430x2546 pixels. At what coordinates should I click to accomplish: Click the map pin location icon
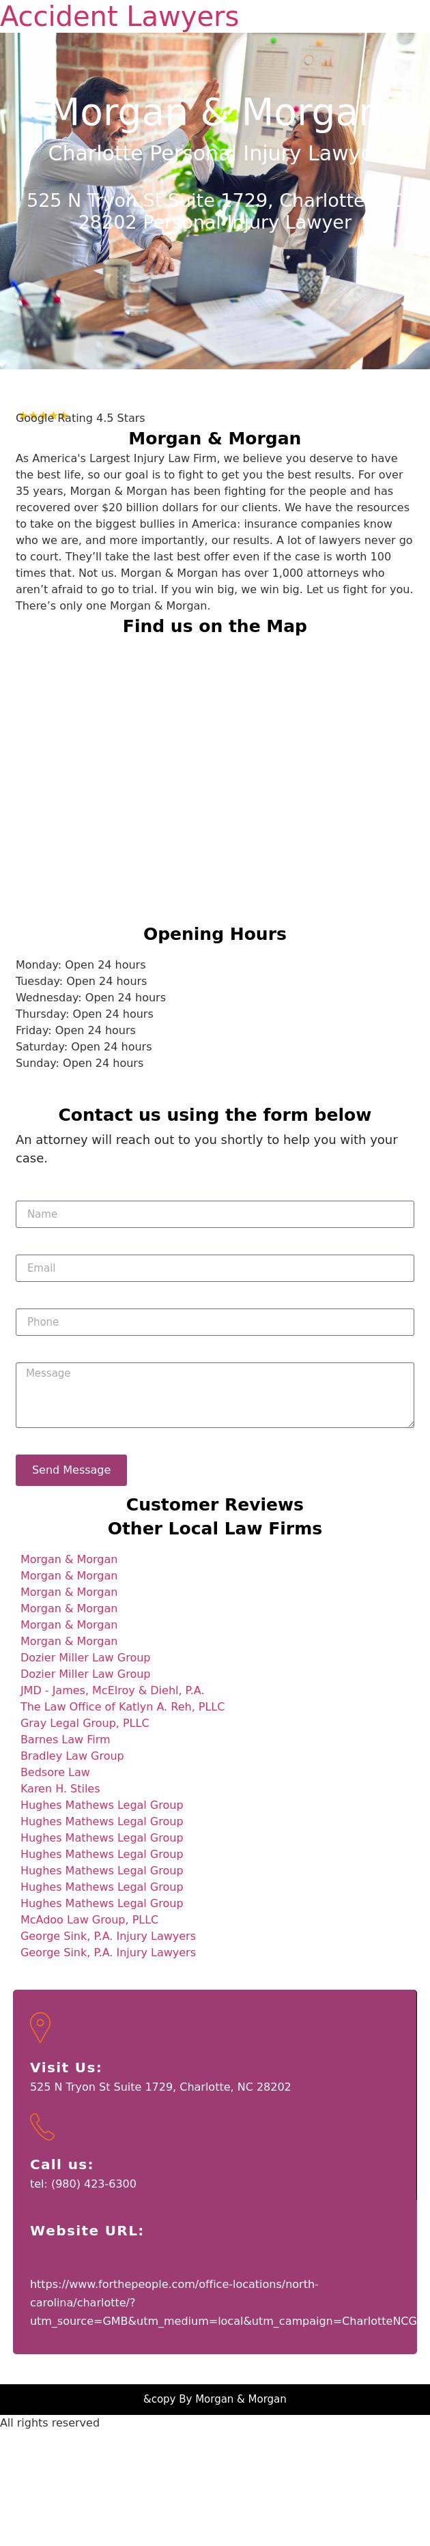[x=40, y=2026]
